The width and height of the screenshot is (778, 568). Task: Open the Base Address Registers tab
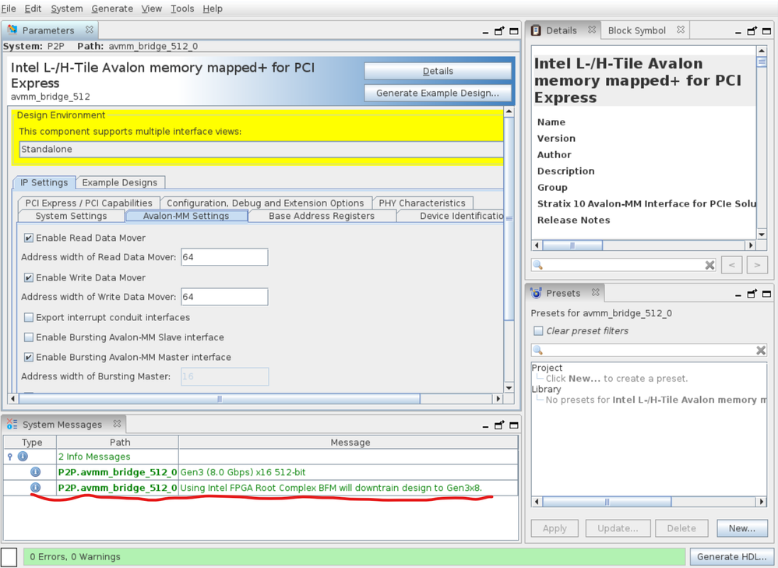point(322,216)
